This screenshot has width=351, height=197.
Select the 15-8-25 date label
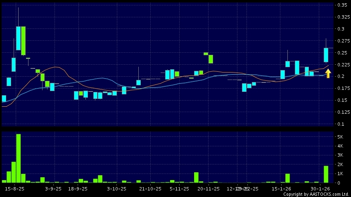[14, 189]
